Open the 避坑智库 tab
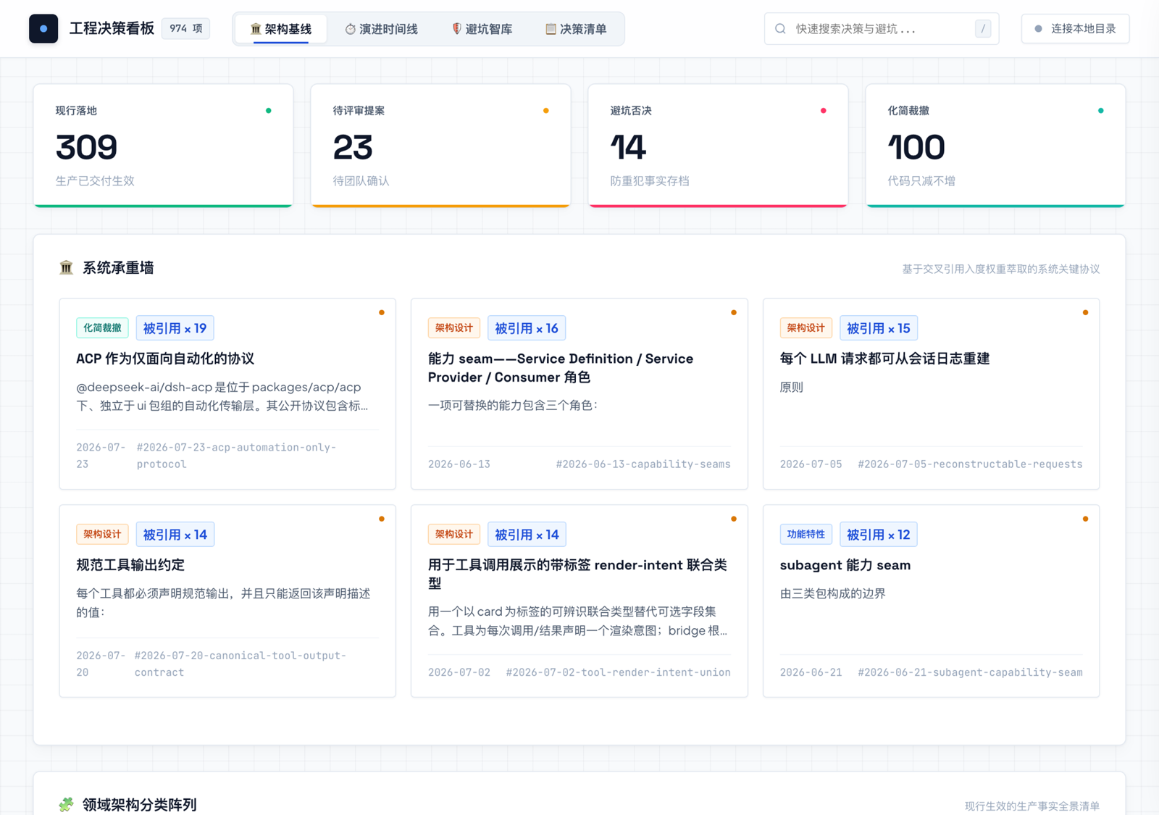Viewport: 1159px width, 815px height. pyautogui.click(x=482, y=29)
